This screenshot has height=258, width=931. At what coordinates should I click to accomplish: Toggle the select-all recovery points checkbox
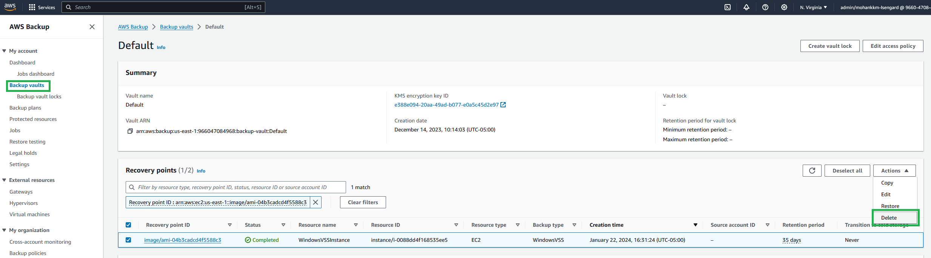(128, 225)
